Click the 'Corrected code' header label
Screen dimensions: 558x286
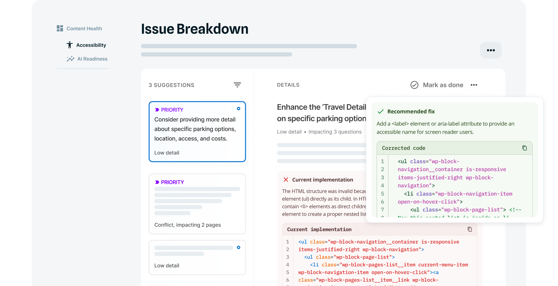click(x=404, y=148)
